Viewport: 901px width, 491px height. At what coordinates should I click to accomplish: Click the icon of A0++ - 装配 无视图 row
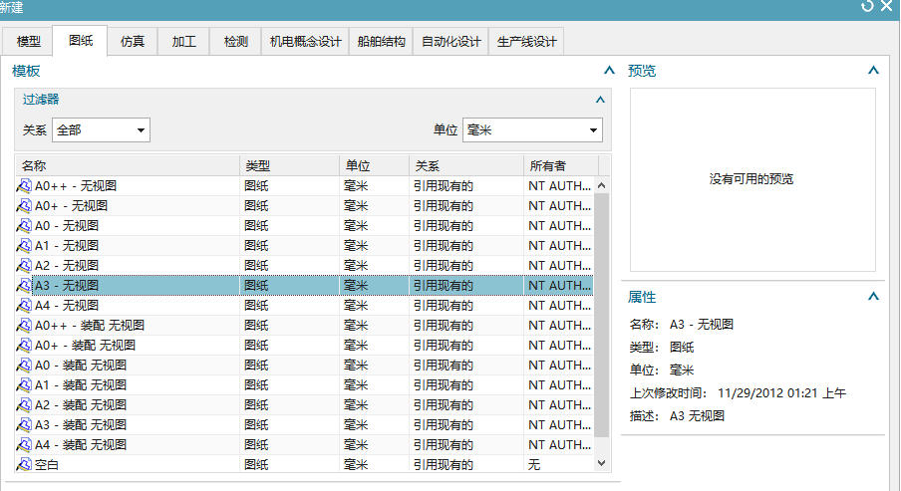[24, 325]
